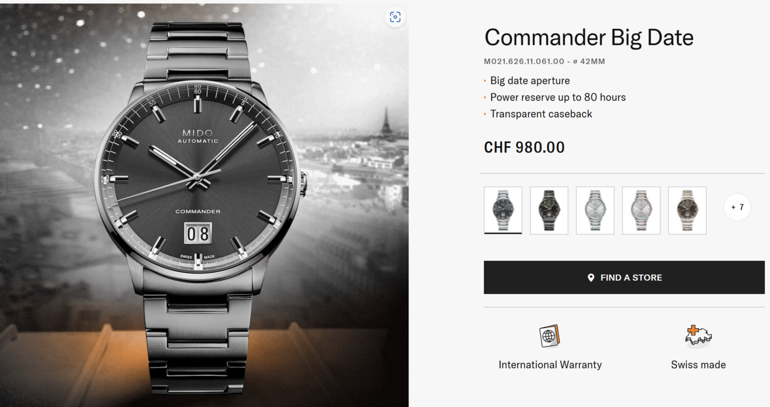Viewport: 770px width, 407px height.
Task: Click the Power reserve up to 80 hours text
Action: click(558, 97)
